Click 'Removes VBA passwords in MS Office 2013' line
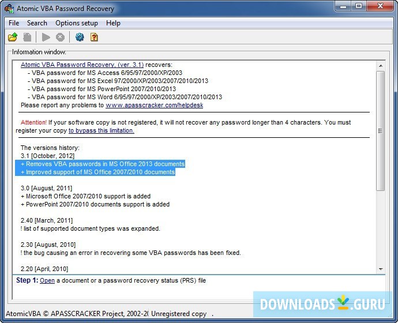This screenshot has height=323, width=398. (103, 164)
